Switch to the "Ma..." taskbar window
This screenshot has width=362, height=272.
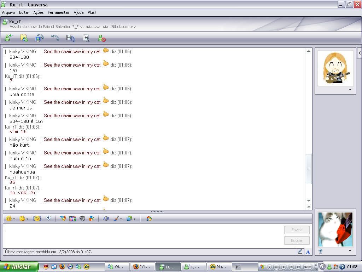[218, 267]
